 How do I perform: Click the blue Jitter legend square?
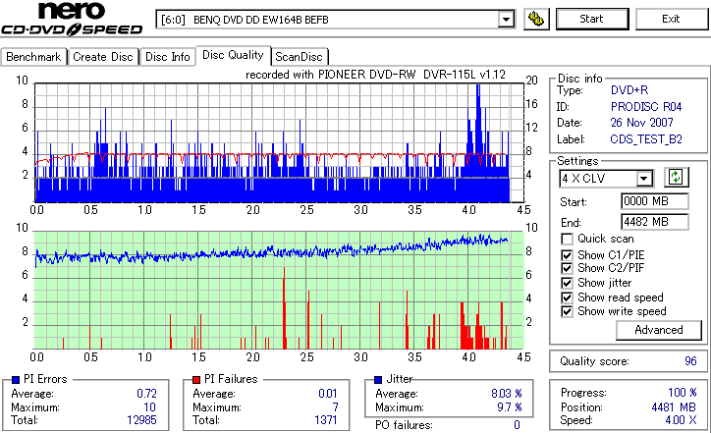[x=378, y=380]
